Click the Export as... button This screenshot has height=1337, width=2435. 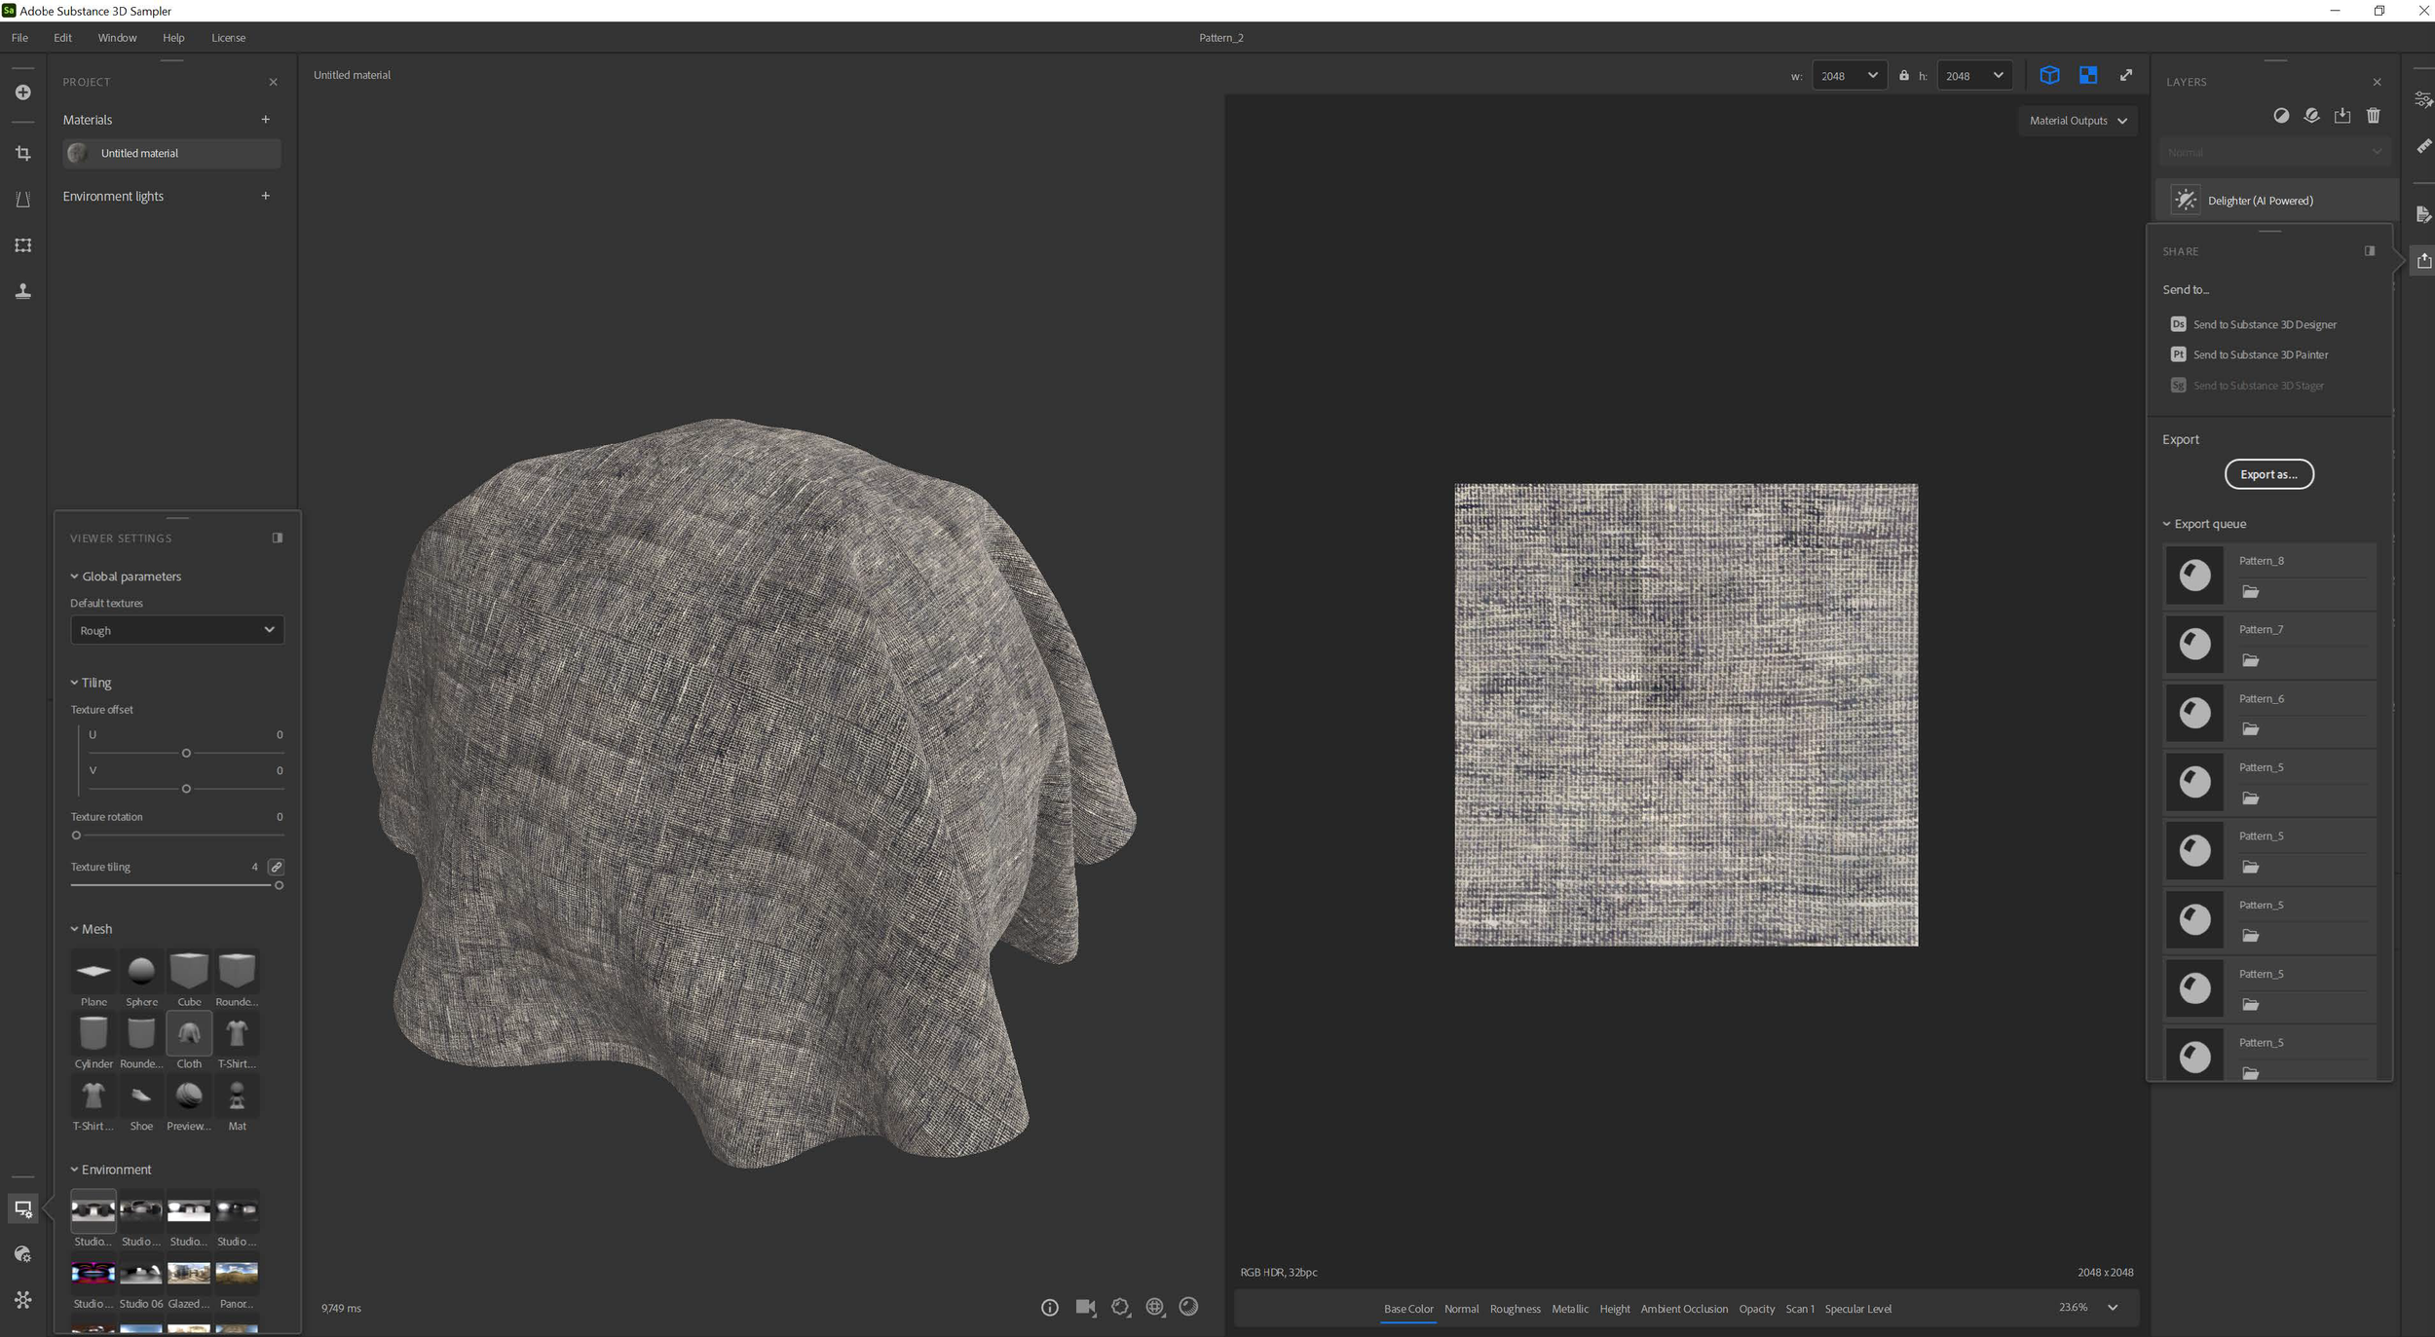click(x=2267, y=474)
